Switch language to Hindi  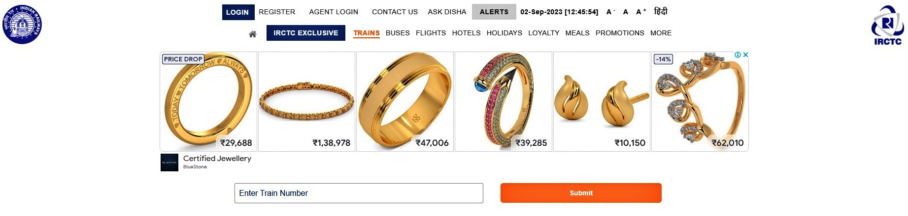click(661, 11)
